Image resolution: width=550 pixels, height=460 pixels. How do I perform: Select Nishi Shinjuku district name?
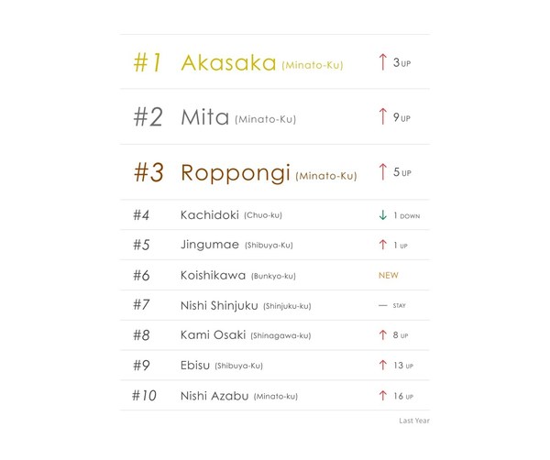pyautogui.click(x=219, y=306)
